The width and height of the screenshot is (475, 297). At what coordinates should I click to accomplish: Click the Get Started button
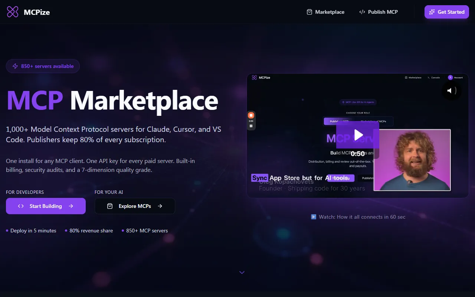(447, 12)
